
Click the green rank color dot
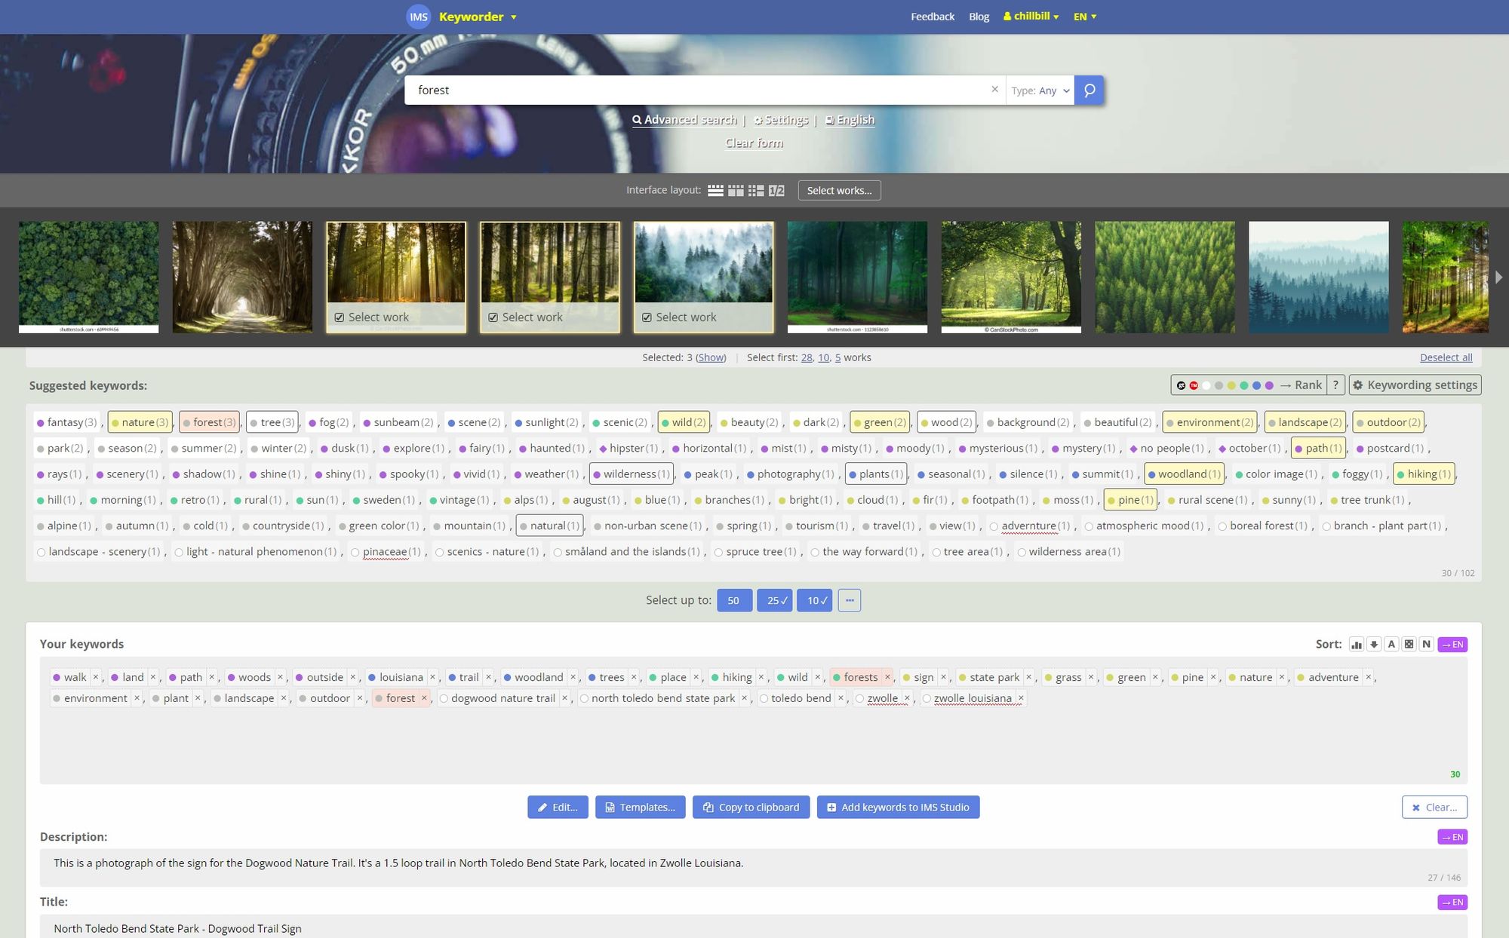click(x=1244, y=385)
